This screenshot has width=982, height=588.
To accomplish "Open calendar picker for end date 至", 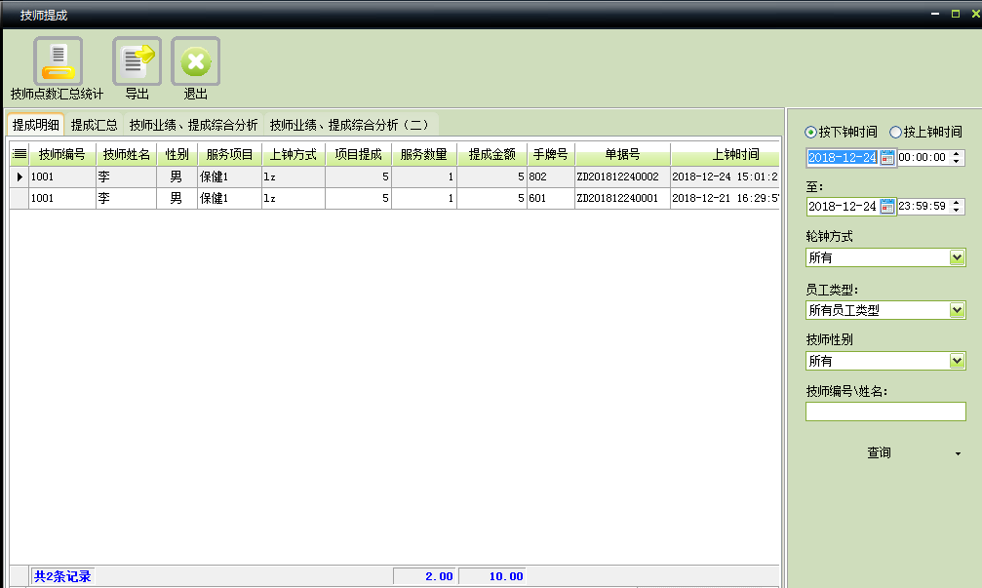I will (886, 206).
